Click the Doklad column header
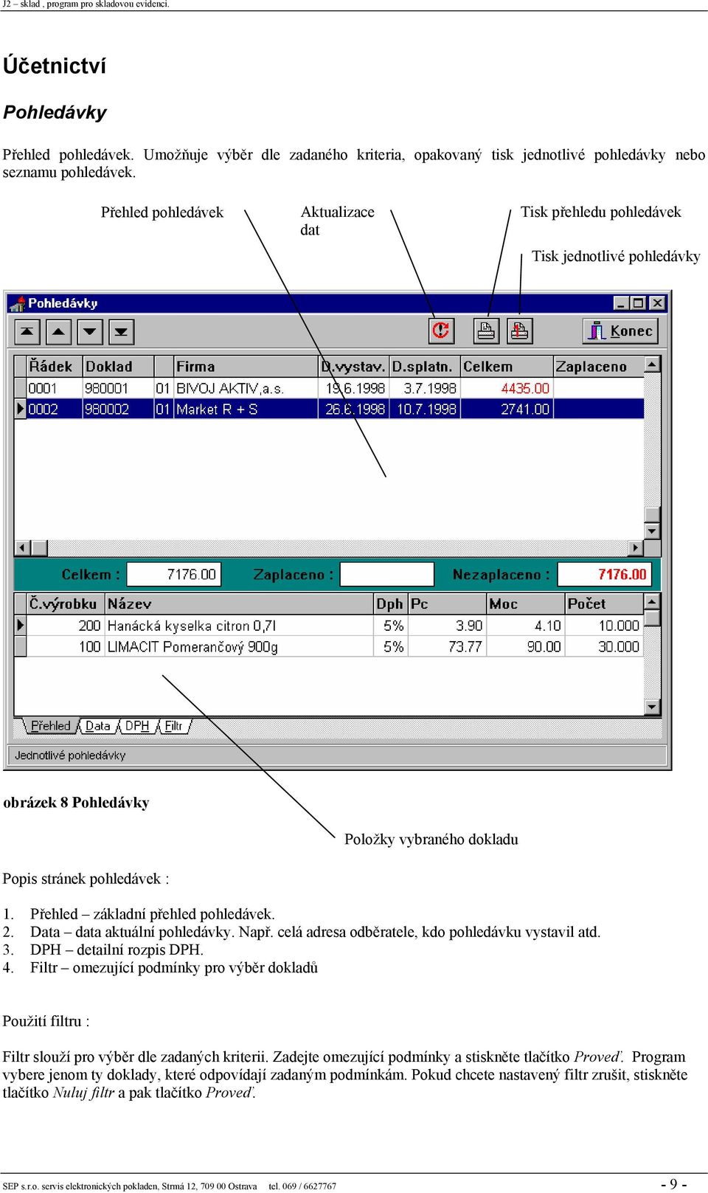Screen dimensions: 708x1193 (x=118, y=367)
